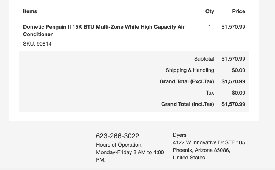Image resolution: width=275 pixels, height=170 pixels.
Task: Click the Hours of Operation text
Action: click(119, 145)
